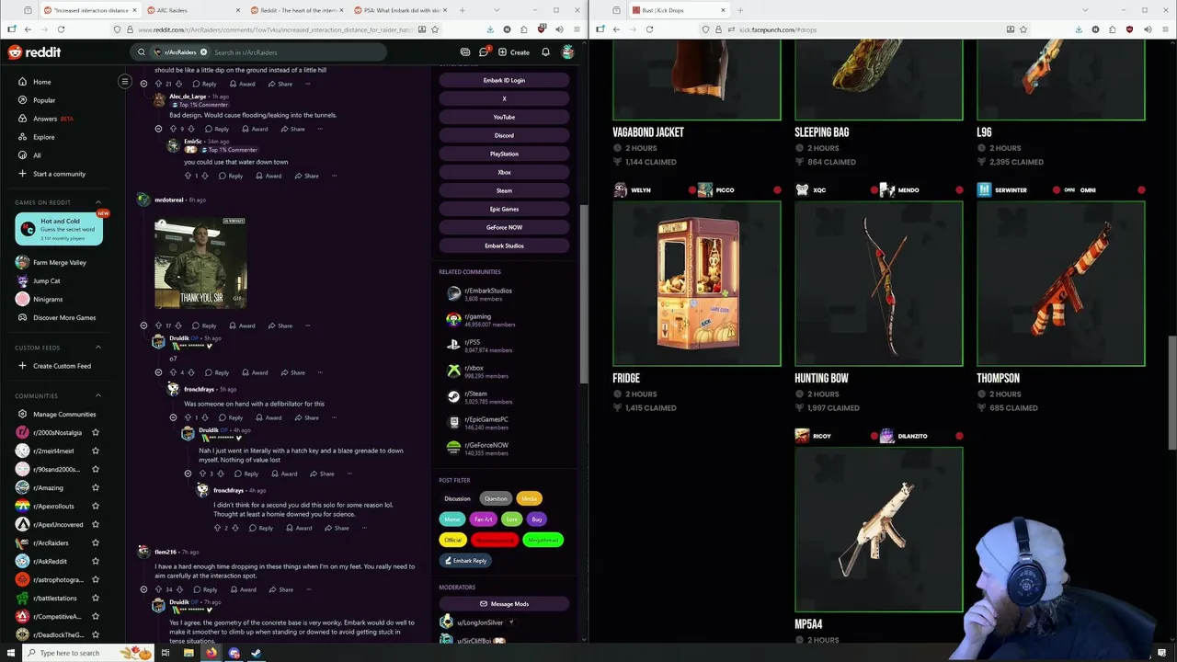
Task: Downvote mrdotsreal's comment
Action: point(179,325)
